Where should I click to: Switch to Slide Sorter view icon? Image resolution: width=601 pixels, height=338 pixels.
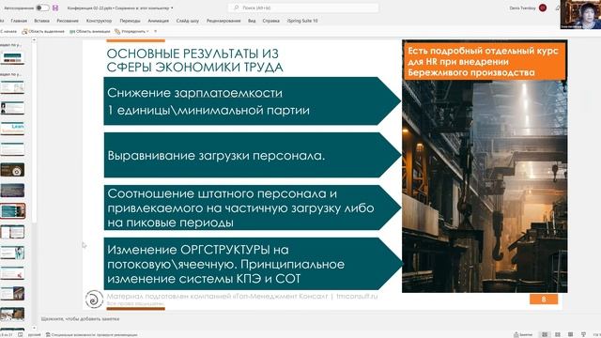[x=558, y=334]
